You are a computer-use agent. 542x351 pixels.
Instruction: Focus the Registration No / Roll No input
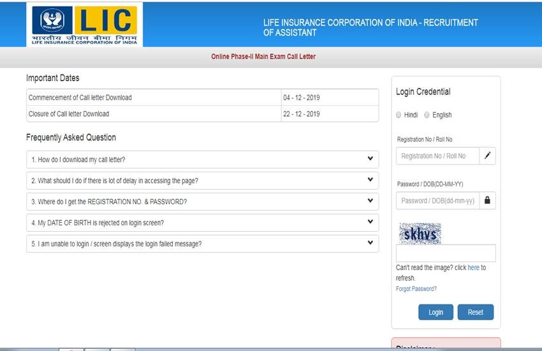click(437, 156)
